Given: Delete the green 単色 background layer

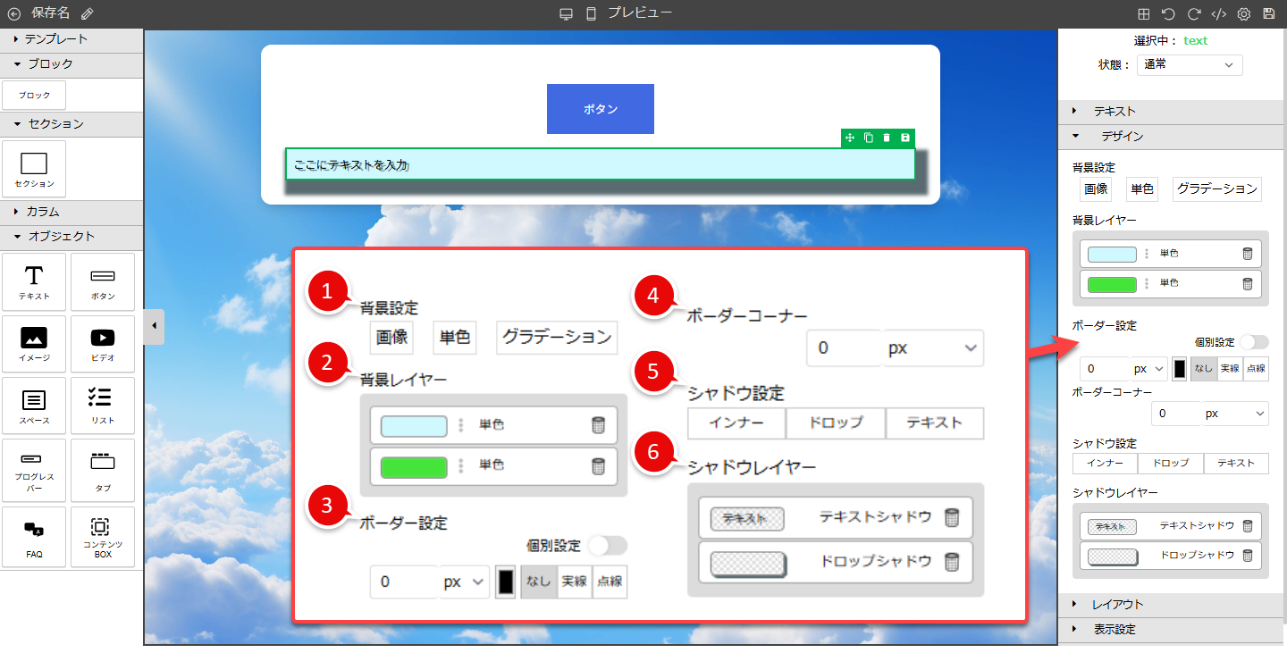Looking at the screenshot, I should tap(1248, 284).
